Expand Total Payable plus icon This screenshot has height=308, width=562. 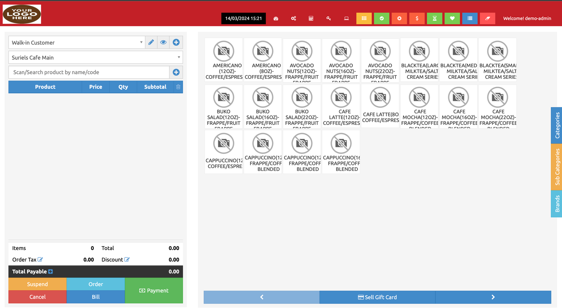[x=51, y=271]
